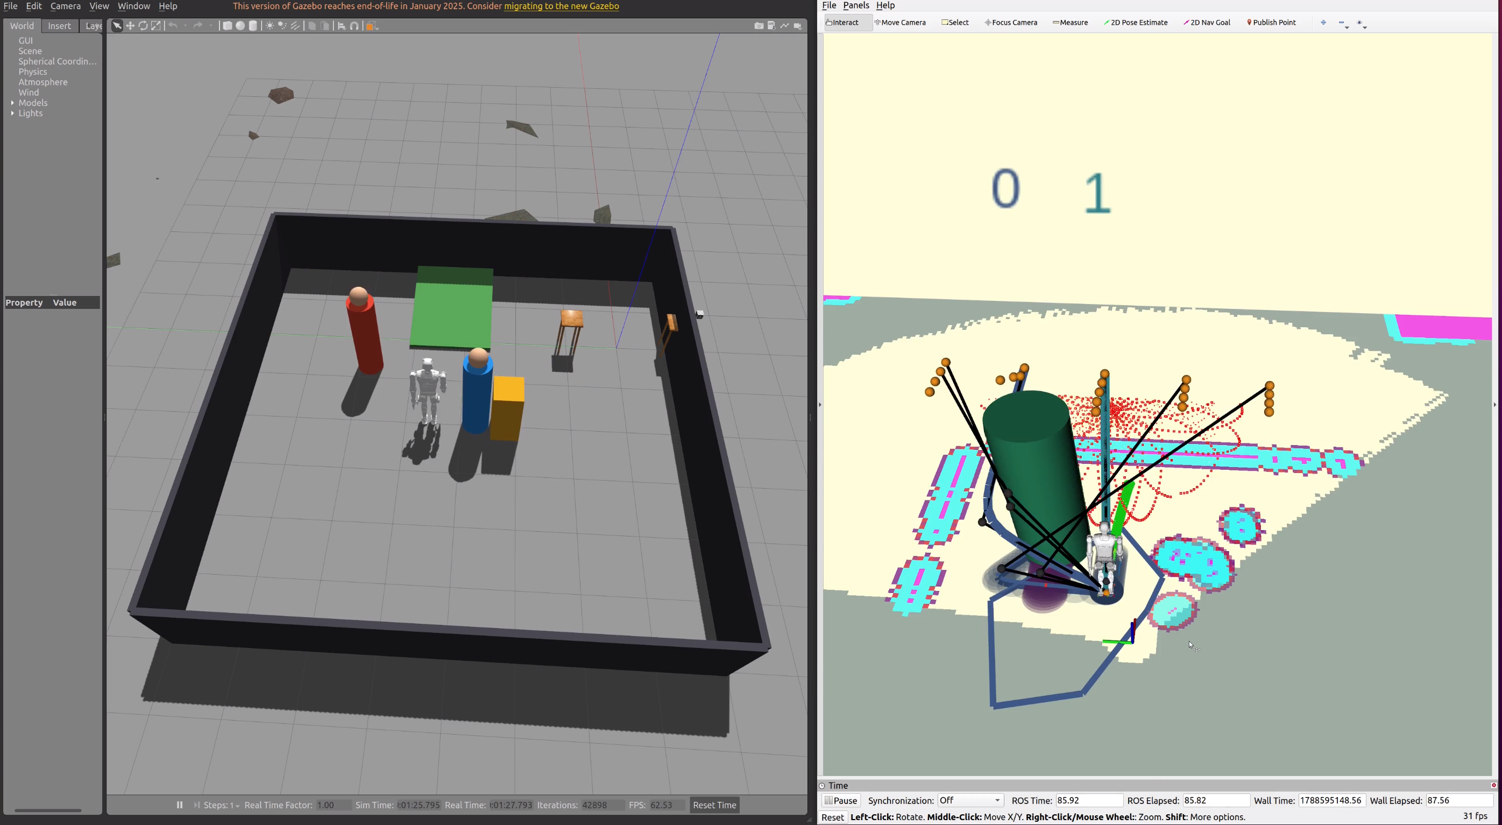Follow the migrating to the new Gazebo link
Viewport: 1502px width, 825px height.
click(561, 6)
